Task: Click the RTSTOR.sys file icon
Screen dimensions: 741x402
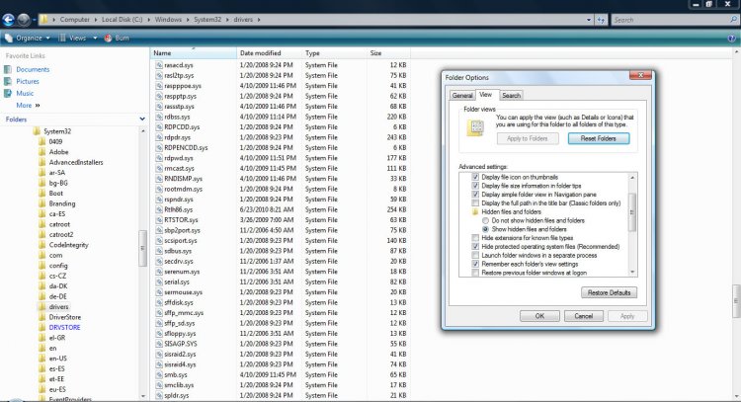Action: (159, 220)
